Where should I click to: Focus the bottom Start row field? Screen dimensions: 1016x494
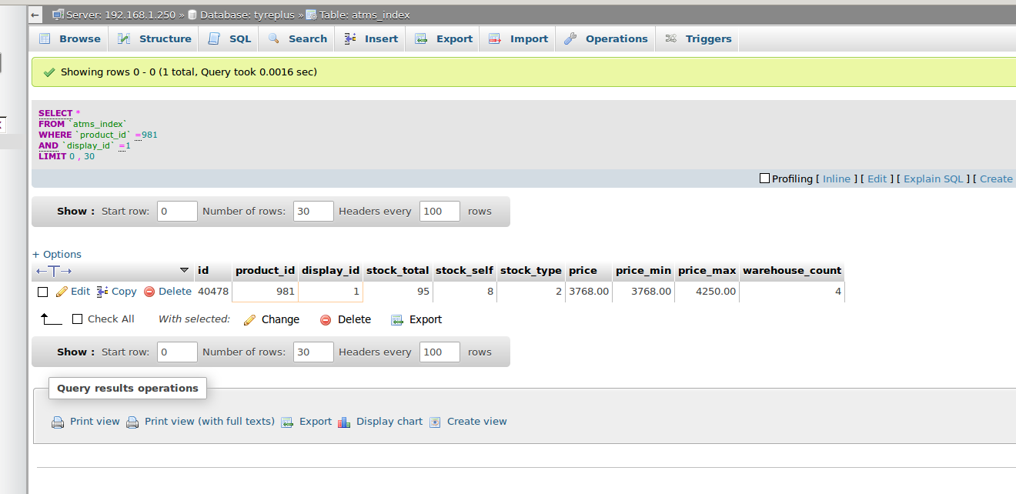pos(178,352)
